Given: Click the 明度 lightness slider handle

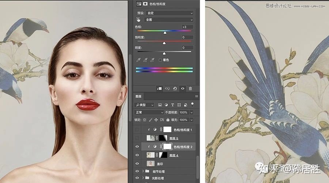Looking at the screenshot, I should [x=164, y=53].
